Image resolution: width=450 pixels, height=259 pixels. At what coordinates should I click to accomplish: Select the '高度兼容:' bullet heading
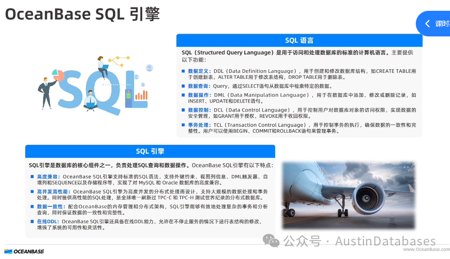(x=49, y=177)
